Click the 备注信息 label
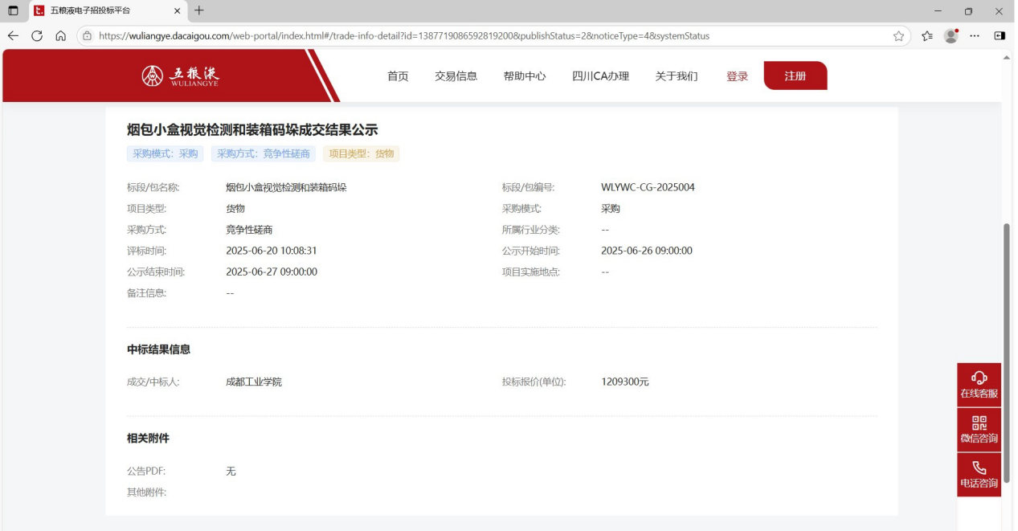Image resolution: width=1018 pixels, height=531 pixels. point(147,293)
